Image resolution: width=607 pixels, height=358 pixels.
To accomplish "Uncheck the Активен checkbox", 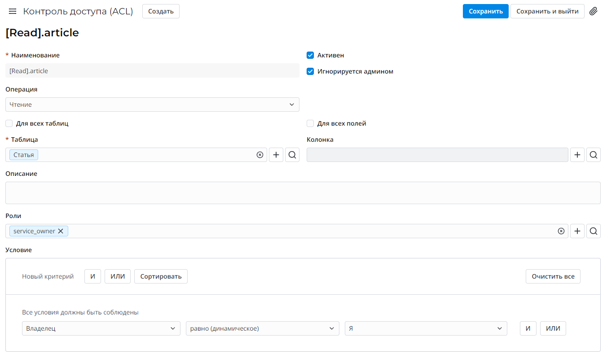I will (x=310, y=55).
